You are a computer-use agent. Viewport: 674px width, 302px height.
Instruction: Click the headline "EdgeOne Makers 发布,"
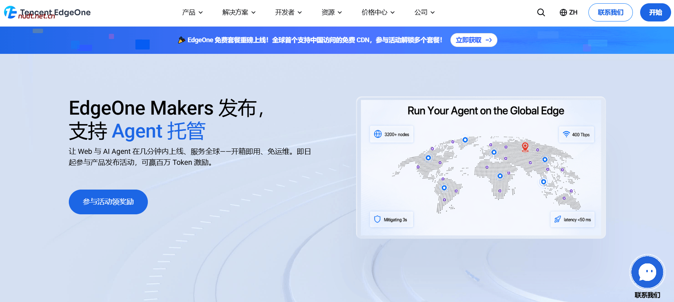(x=166, y=108)
